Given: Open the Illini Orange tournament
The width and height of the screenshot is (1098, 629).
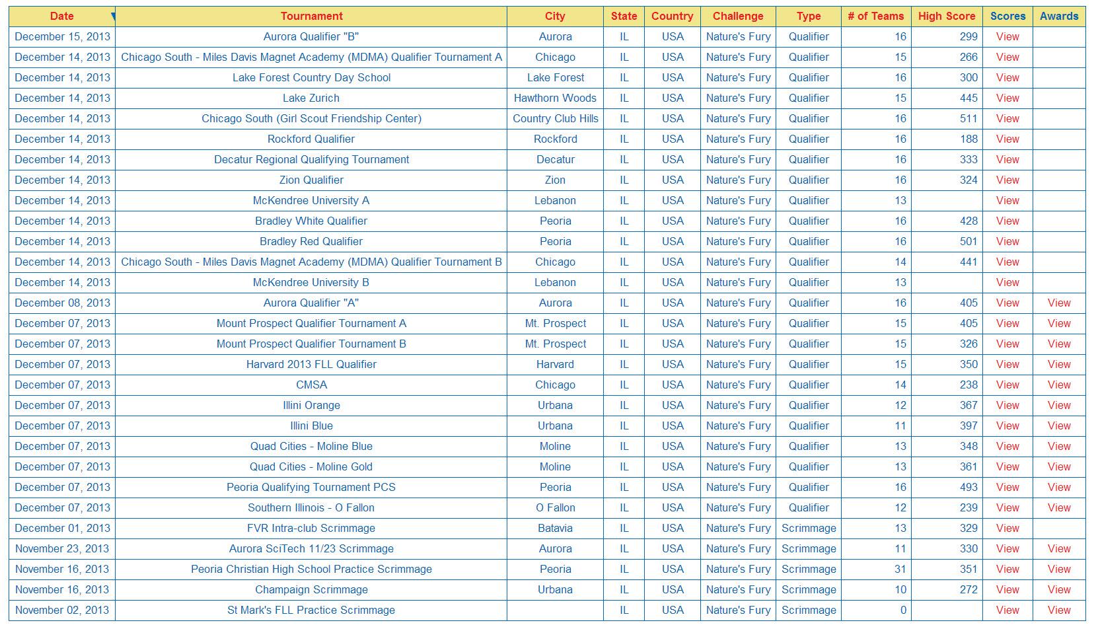Looking at the screenshot, I should (x=311, y=406).
